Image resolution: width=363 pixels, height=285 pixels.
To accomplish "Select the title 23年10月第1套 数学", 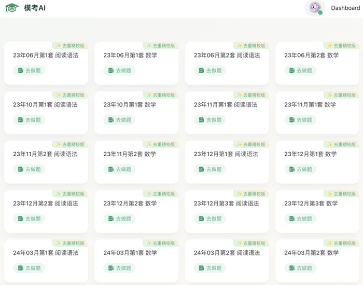I will [130, 104].
